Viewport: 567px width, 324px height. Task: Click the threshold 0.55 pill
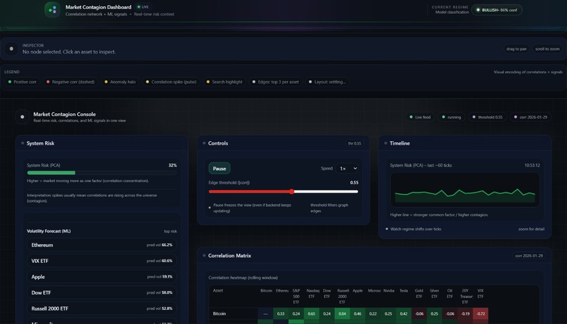point(487,117)
